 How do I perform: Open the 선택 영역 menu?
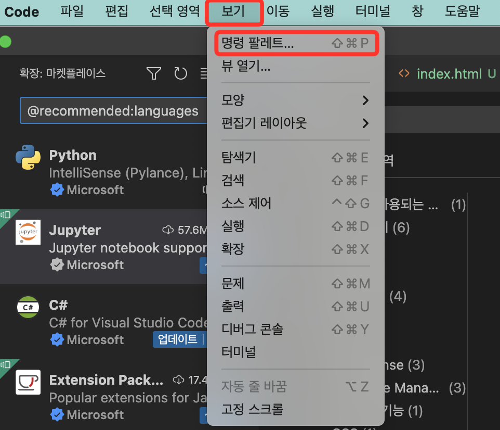[x=175, y=11]
